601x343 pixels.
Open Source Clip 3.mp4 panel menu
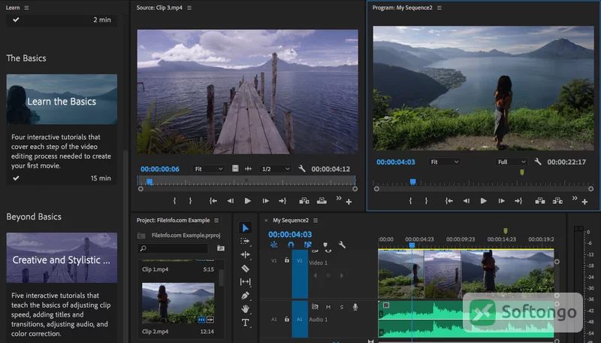(x=189, y=8)
